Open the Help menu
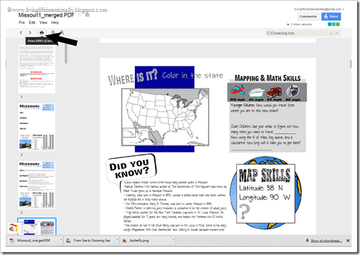The width and height of the screenshot is (360, 255). (x=55, y=22)
